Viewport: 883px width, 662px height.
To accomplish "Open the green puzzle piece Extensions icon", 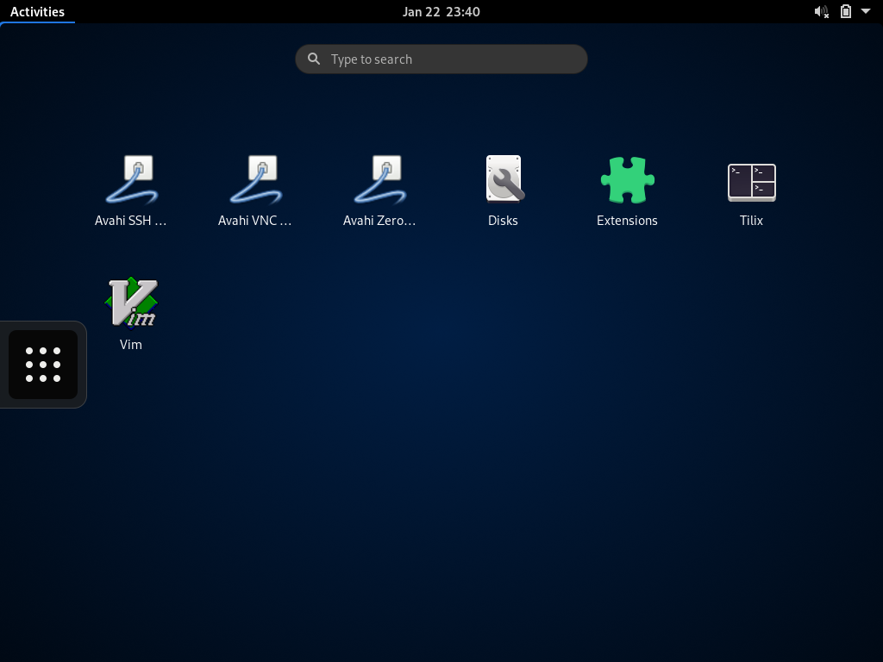I will (x=627, y=179).
